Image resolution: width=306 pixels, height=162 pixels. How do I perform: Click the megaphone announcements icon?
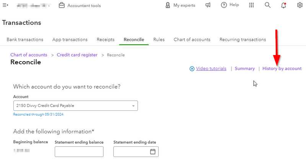[208, 5]
